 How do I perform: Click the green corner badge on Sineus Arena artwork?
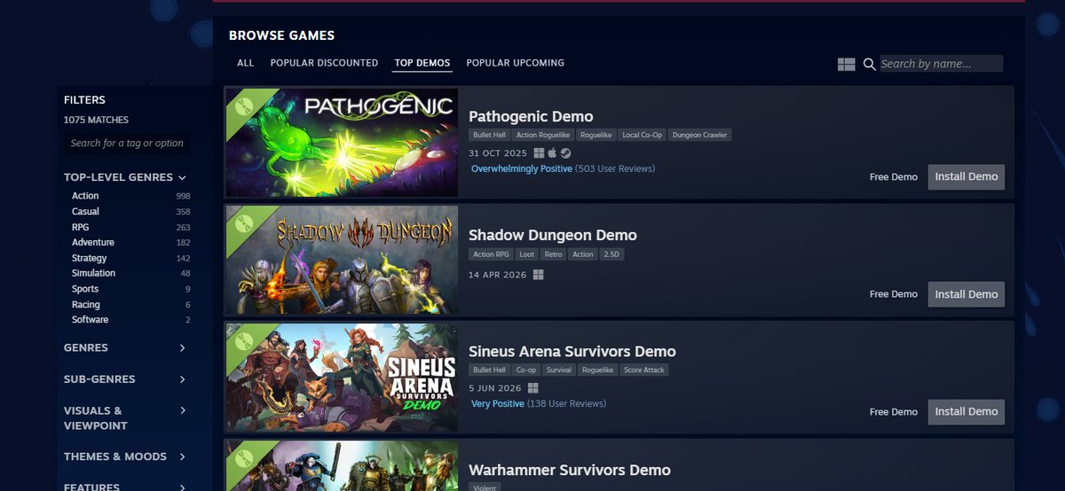(244, 341)
